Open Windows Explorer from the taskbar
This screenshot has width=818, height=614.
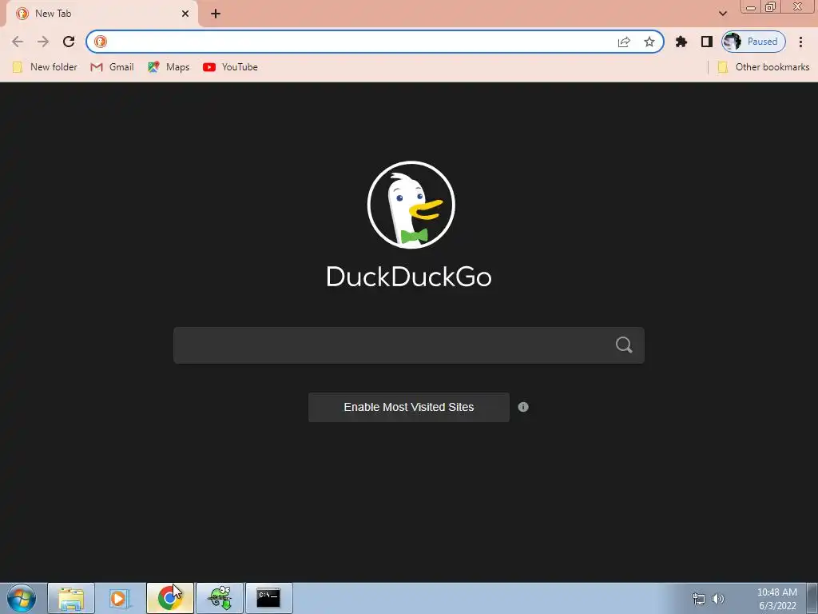(x=71, y=598)
